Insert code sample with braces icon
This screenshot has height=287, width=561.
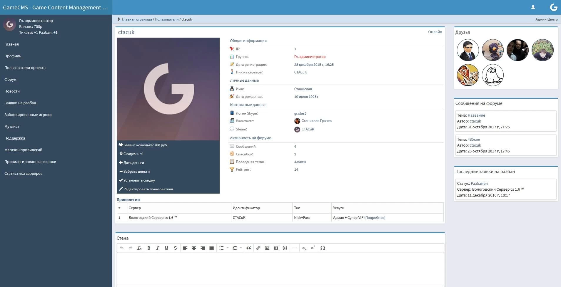285,248
